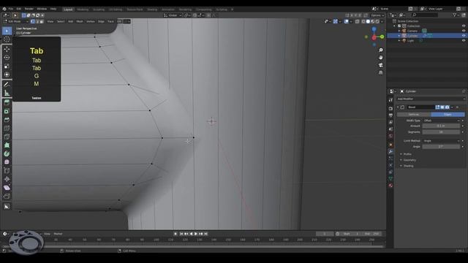This screenshot has height=263, width=468.
Task: Choose the Transform tool
Action: (7, 75)
